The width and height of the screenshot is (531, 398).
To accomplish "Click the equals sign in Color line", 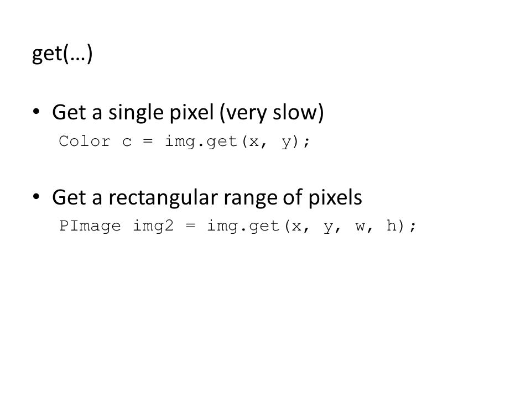I will point(148,141).
